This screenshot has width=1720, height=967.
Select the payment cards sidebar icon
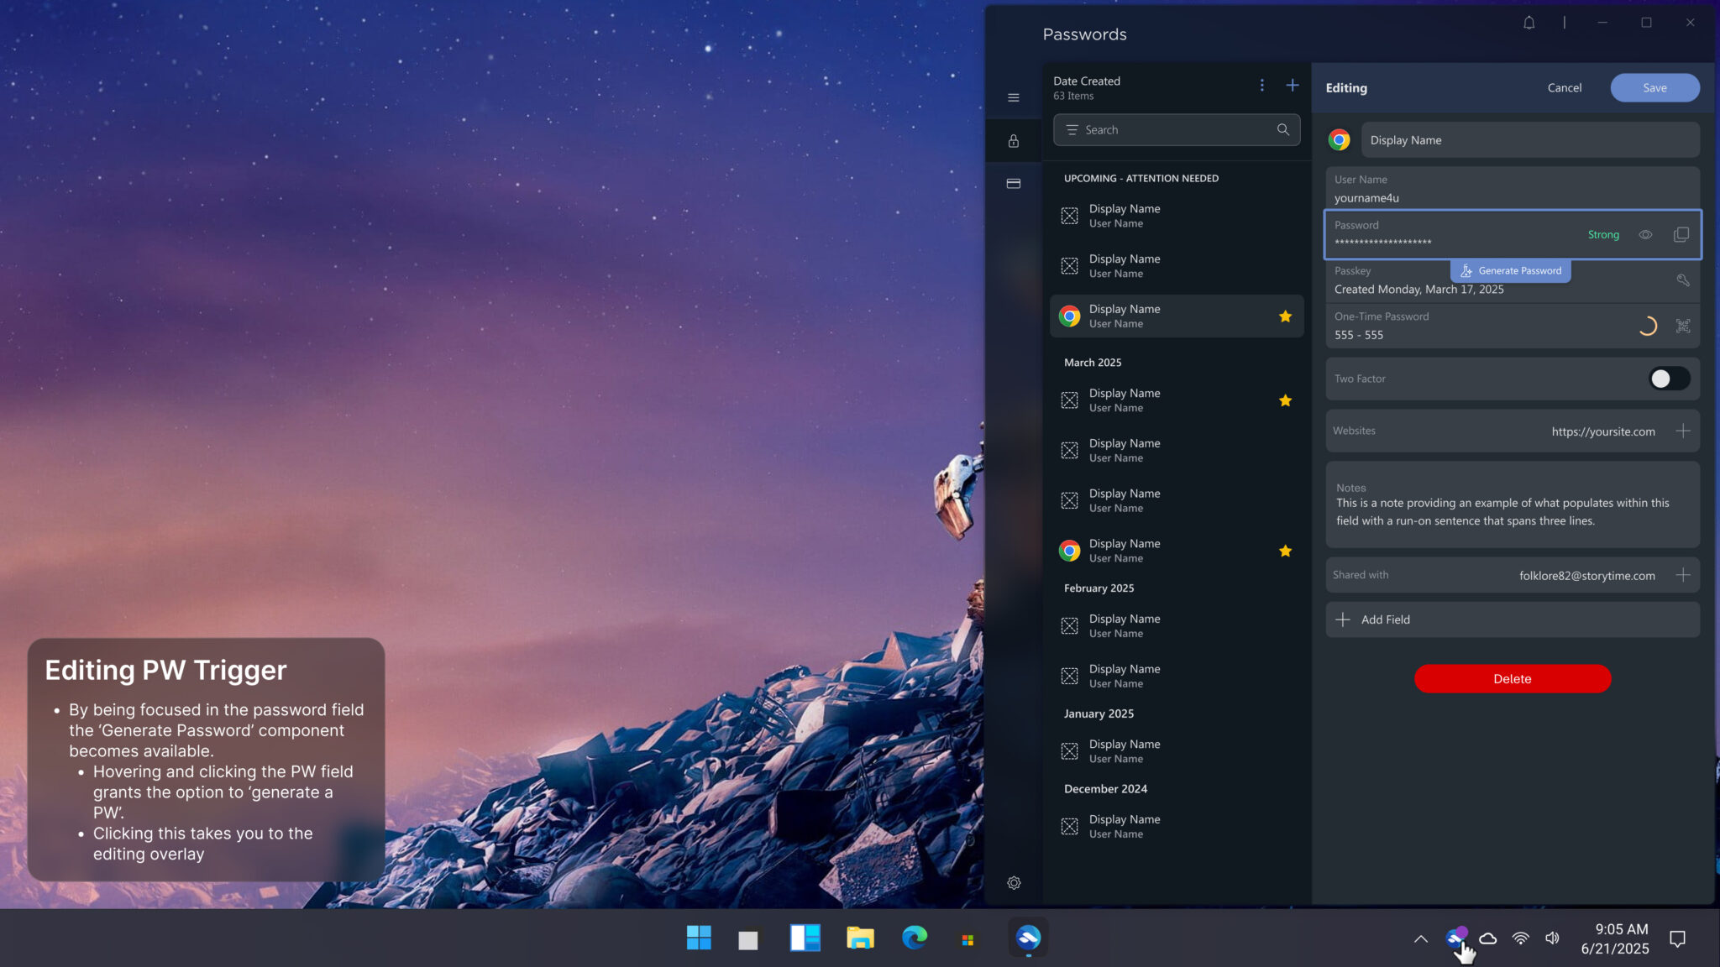pyautogui.click(x=1014, y=184)
